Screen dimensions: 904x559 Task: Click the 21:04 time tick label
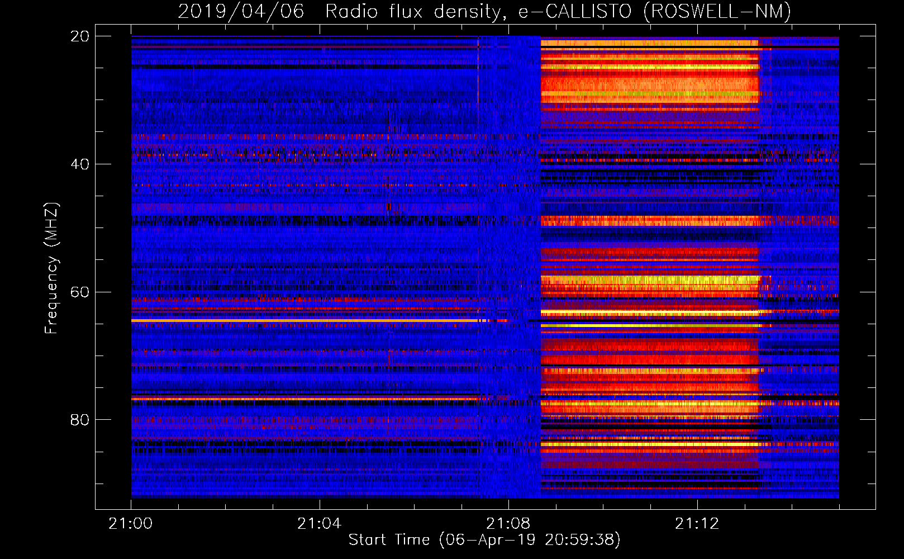[319, 524]
